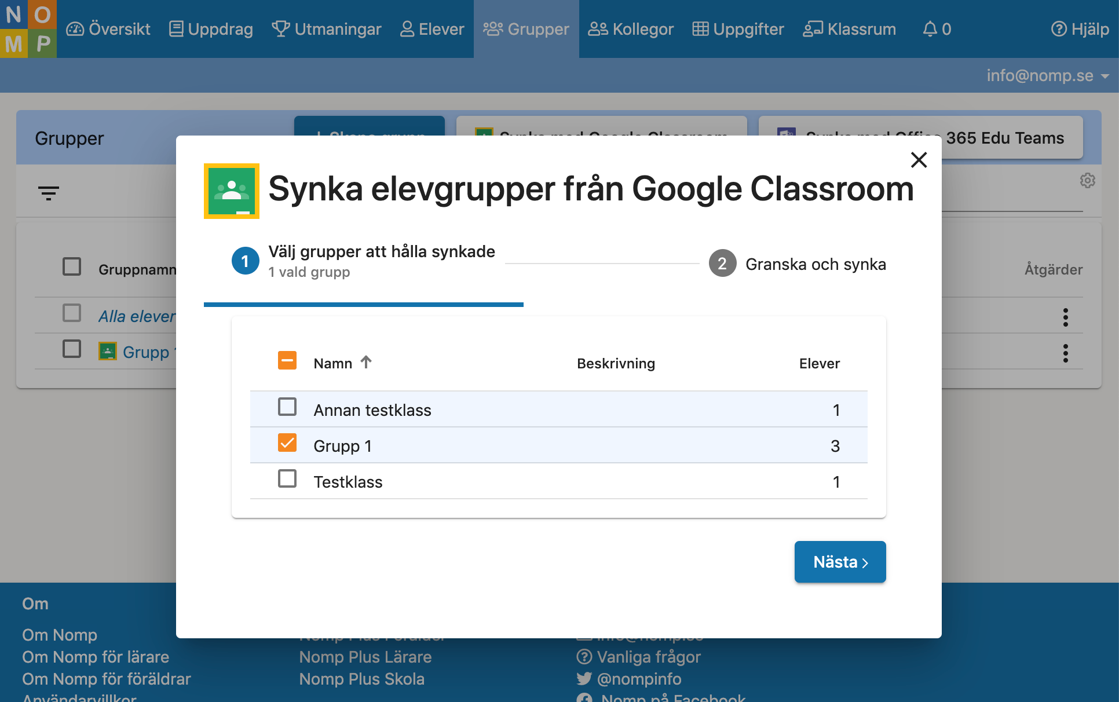
Task: Open the settings gear in Grupper table
Action: click(1087, 181)
